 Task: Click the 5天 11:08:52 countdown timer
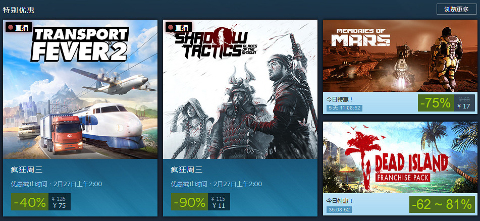coord(344,108)
